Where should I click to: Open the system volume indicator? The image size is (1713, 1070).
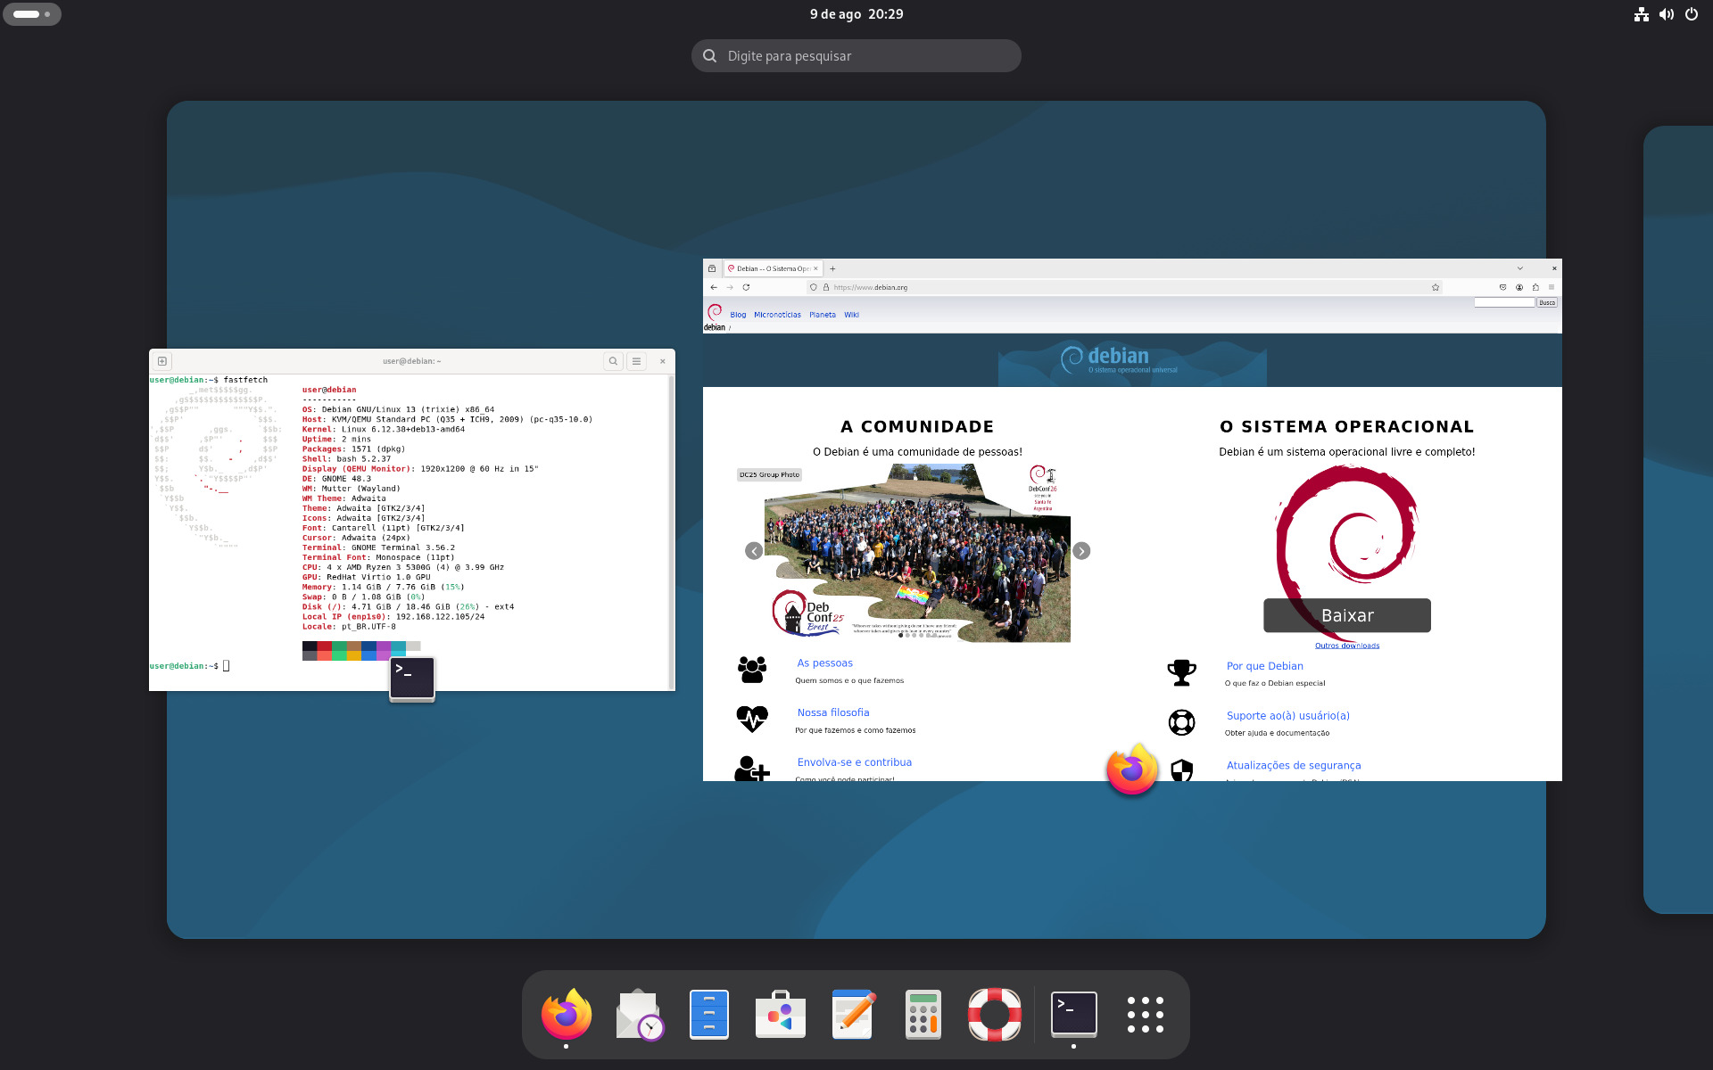(1667, 14)
